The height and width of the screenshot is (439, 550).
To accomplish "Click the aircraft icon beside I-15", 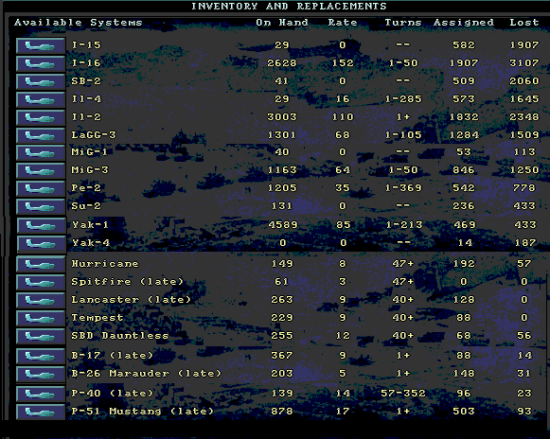I will (x=41, y=45).
